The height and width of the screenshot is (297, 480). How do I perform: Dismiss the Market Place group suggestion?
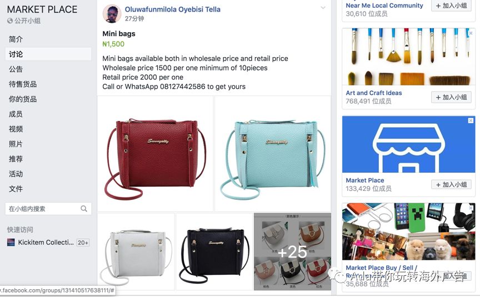tap(471, 121)
